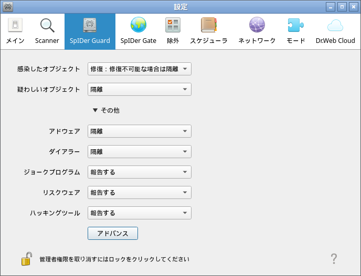Screen dimensions: 361x276
Task: Open the アドウェア action dropdown
Action: (139, 131)
